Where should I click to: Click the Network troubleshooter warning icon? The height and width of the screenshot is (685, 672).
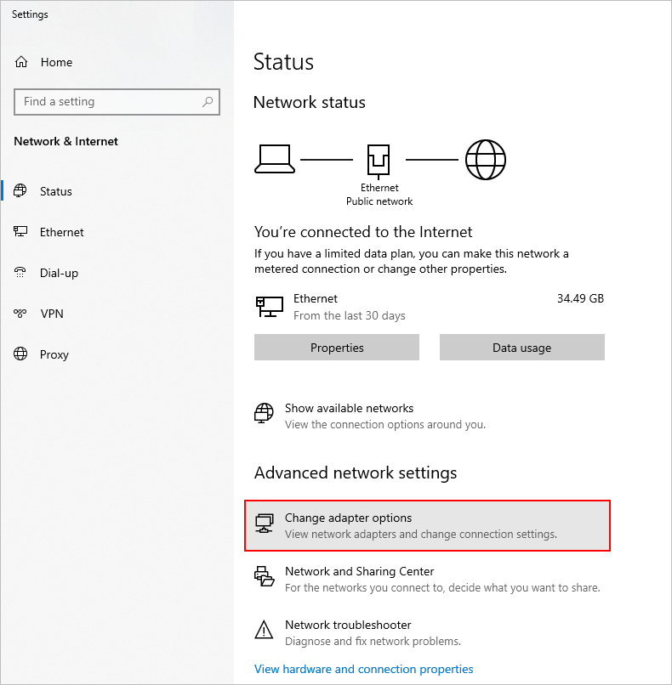pyautogui.click(x=264, y=630)
